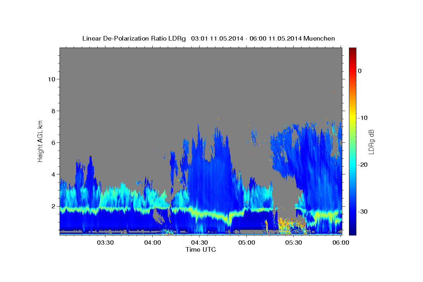Screen dimensions: 423x282
Task: Click the colorbar value "-10"
Action: 363,118
